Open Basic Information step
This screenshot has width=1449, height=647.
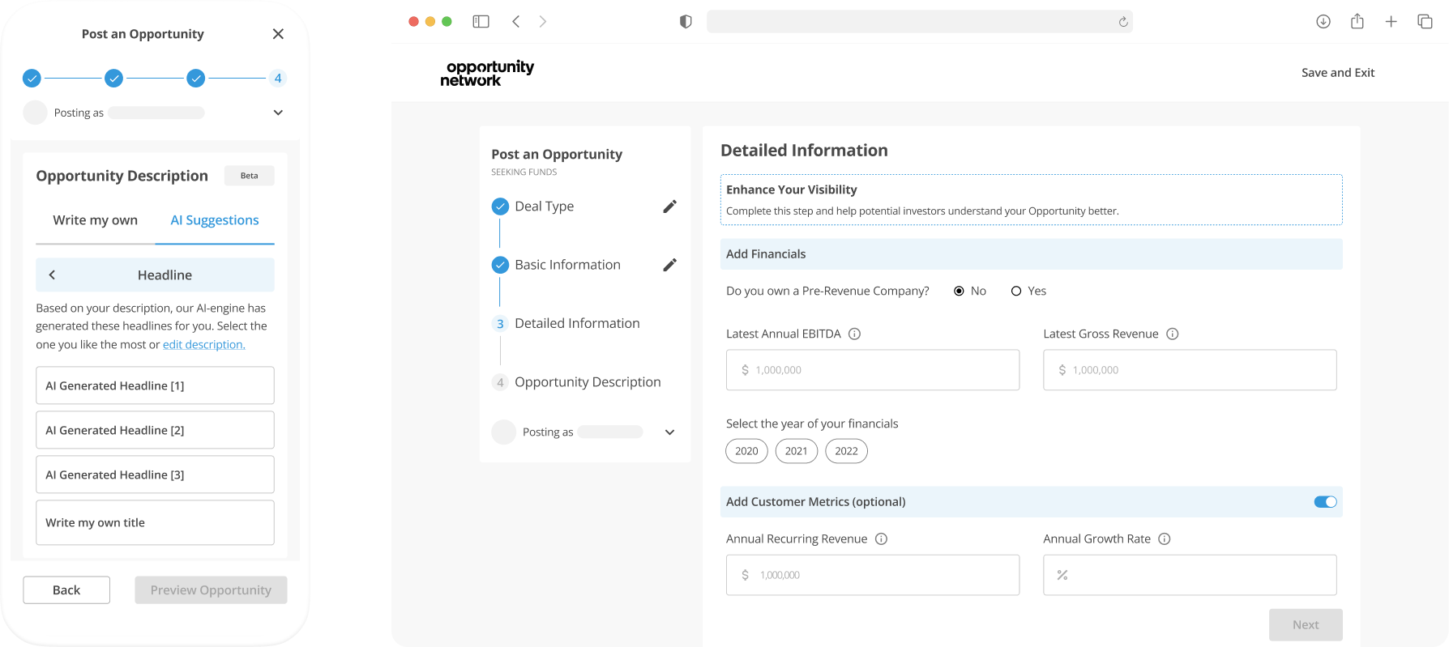pos(568,265)
